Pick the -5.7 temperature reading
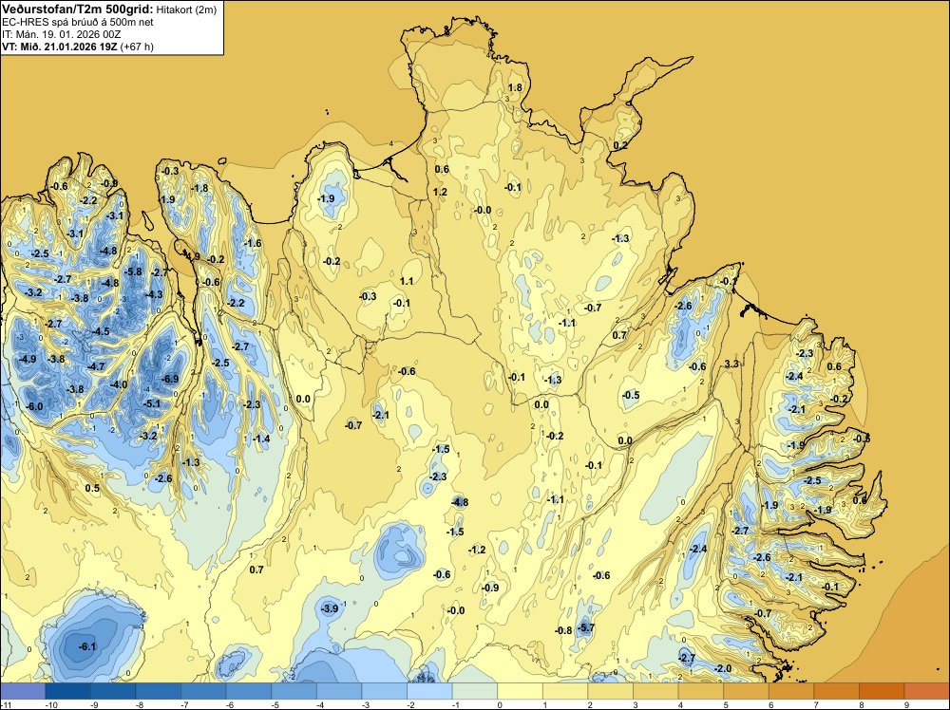Viewport: 950px width, 710px height. coord(586,627)
